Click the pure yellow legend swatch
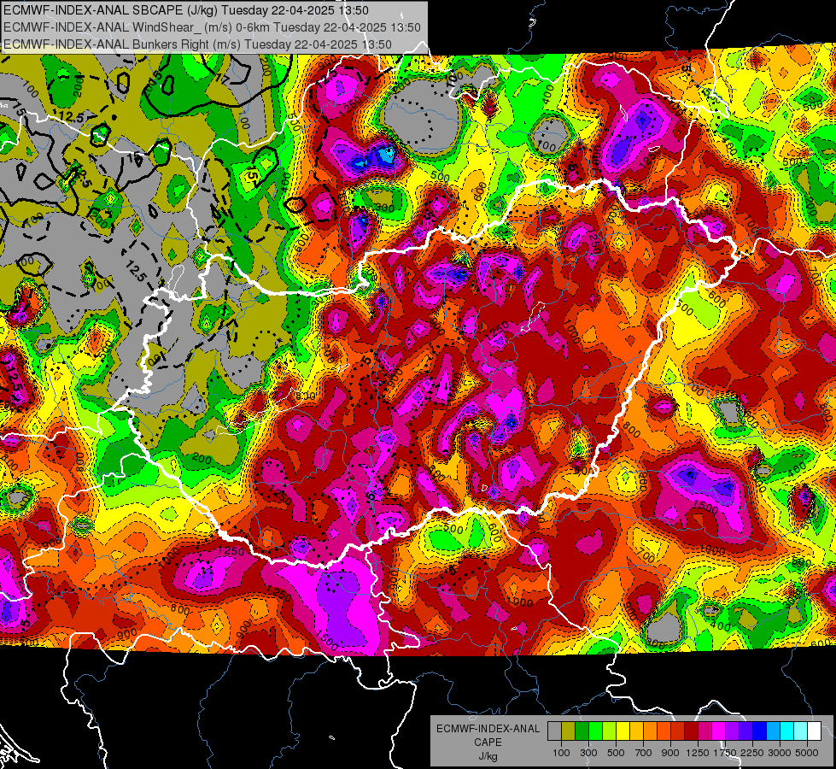Viewport: 836px width, 769px height. [x=623, y=731]
